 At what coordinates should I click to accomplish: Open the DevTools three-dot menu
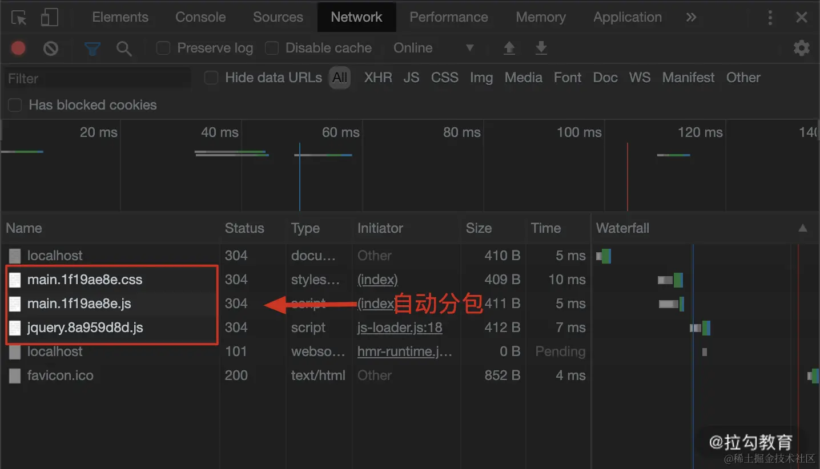pyautogui.click(x=770, y=17)
